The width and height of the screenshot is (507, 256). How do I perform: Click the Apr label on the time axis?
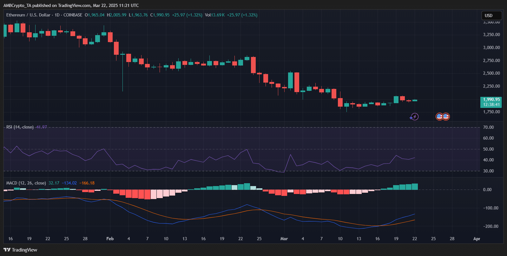click(x=477, y=239)
